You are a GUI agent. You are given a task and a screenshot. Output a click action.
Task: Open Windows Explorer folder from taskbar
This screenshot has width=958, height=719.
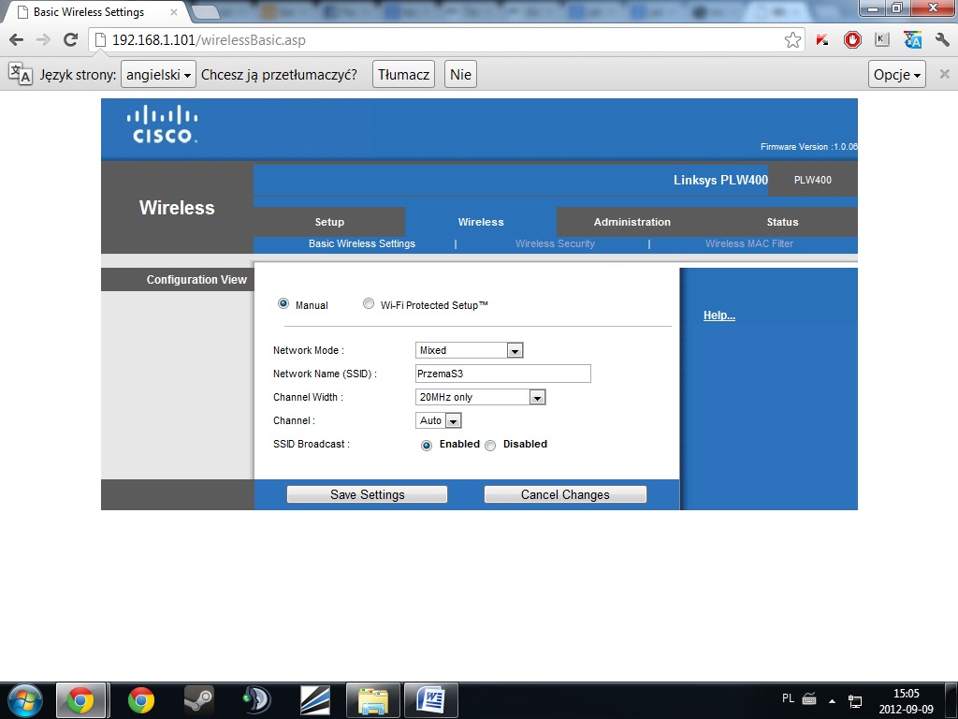point(372,700)
